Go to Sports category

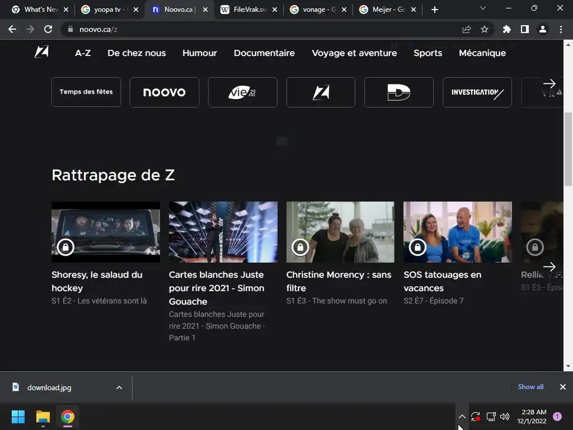point(428,53)
